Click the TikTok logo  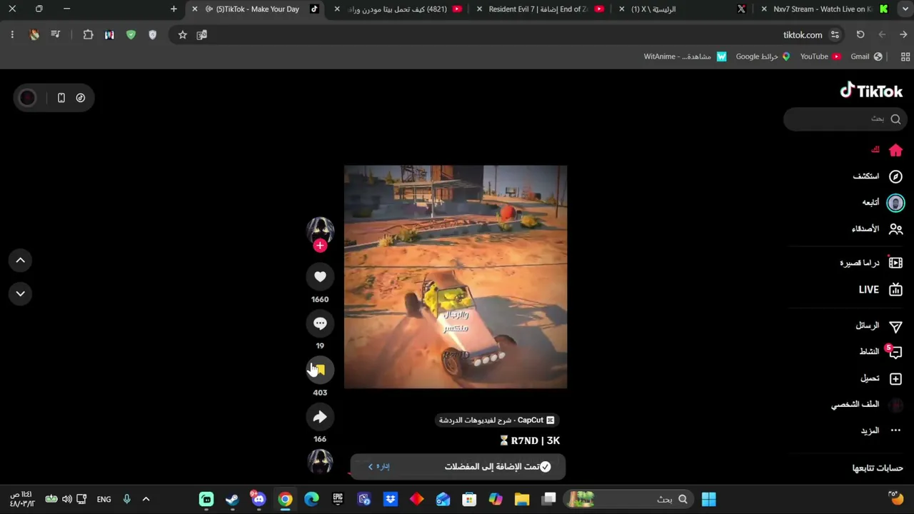pyautogui.click(x=871, y=91)
